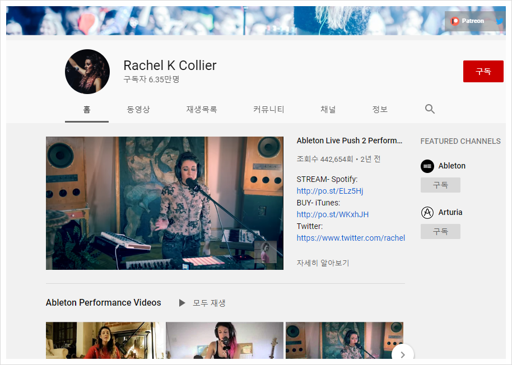Subscribe using the red 구독 button
This screenshot has height=365, width=512.
pyautogui.click(x=483, y=71)
